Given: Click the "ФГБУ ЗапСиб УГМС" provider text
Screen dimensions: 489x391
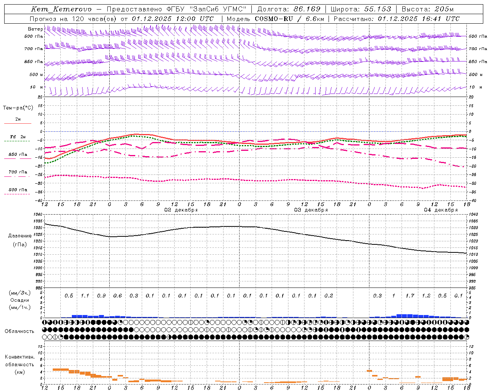Looking at the screenshot, I should [207, 9].
